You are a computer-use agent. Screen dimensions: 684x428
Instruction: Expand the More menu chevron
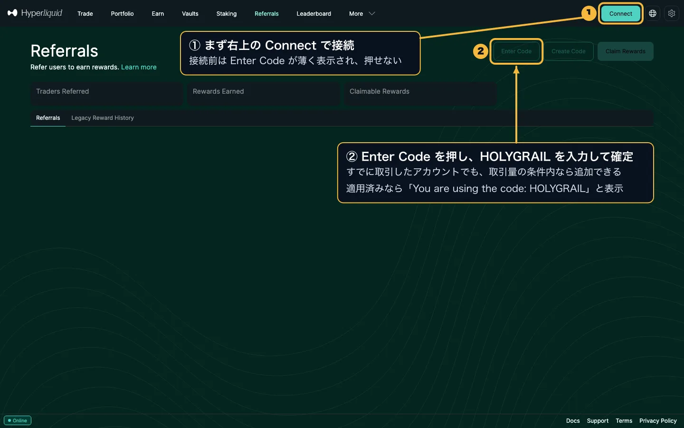[x=372, y=13]
